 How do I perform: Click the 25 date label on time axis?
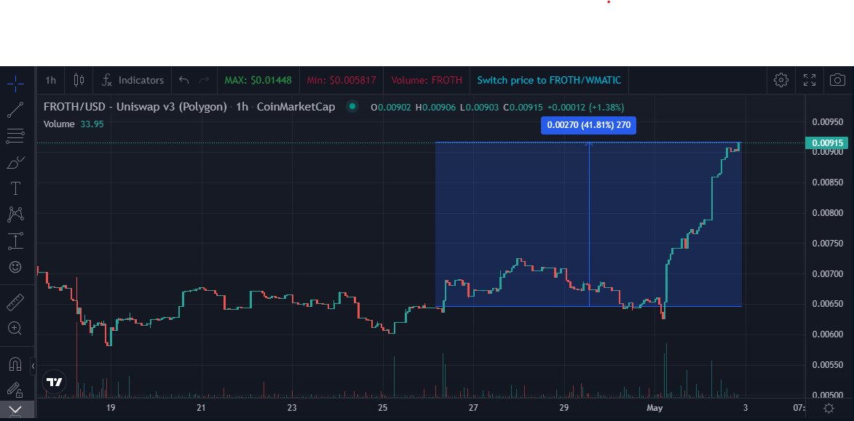click(382, 408)
